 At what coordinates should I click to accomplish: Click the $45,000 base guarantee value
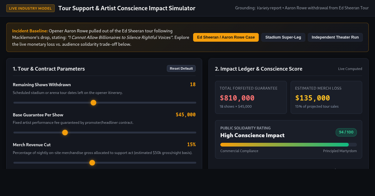click(186, 114)
